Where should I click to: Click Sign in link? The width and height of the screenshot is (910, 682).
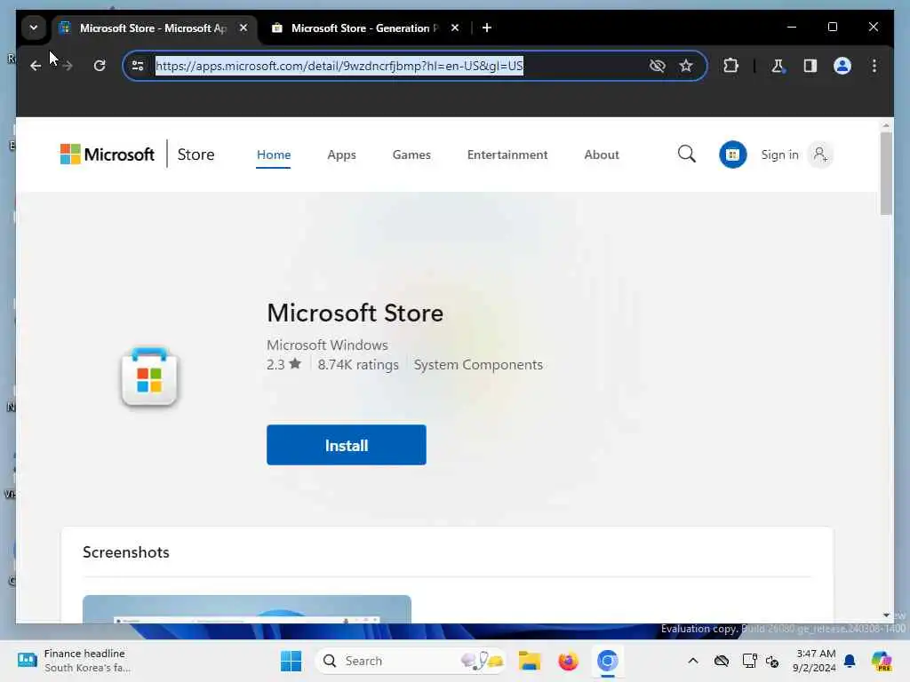[779, 155]
